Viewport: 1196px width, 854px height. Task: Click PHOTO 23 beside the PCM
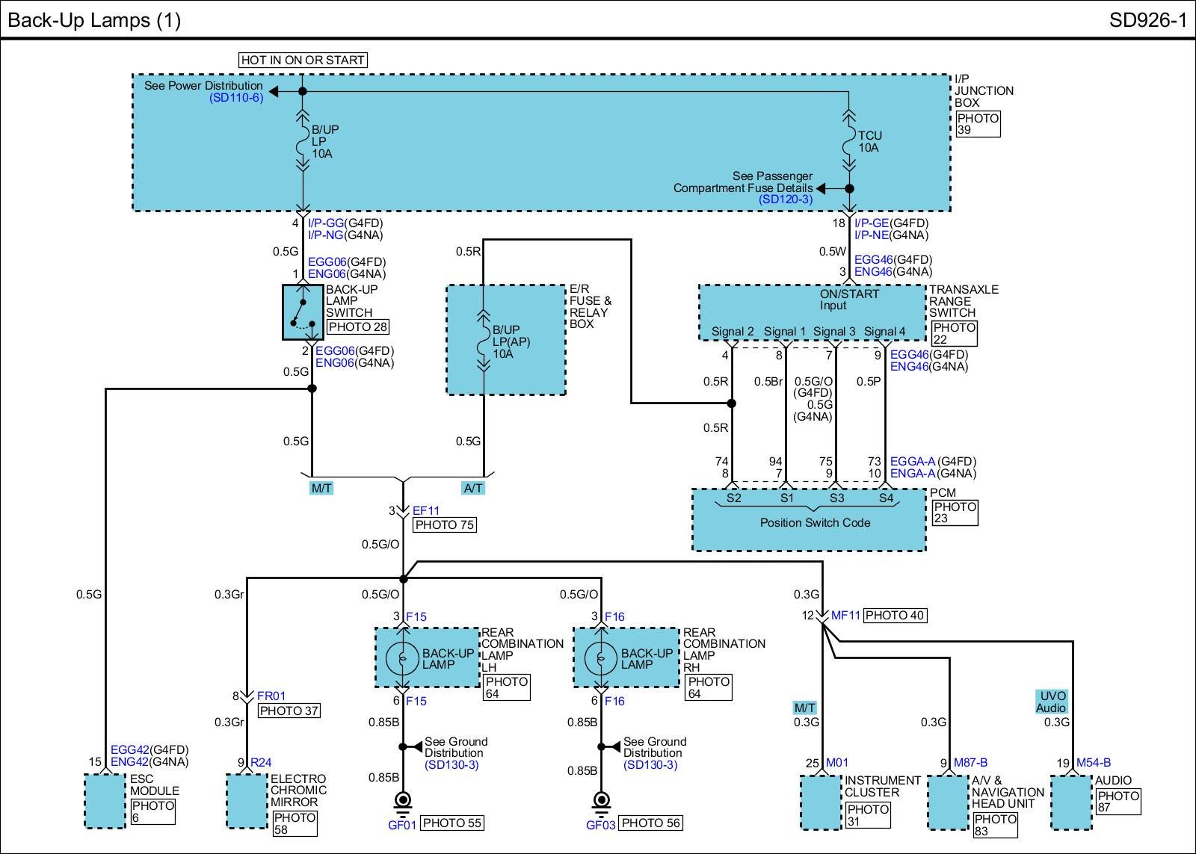click(955, 513)
